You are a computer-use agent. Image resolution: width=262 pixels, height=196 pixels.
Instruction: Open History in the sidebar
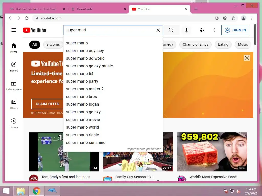coord(14,123)
